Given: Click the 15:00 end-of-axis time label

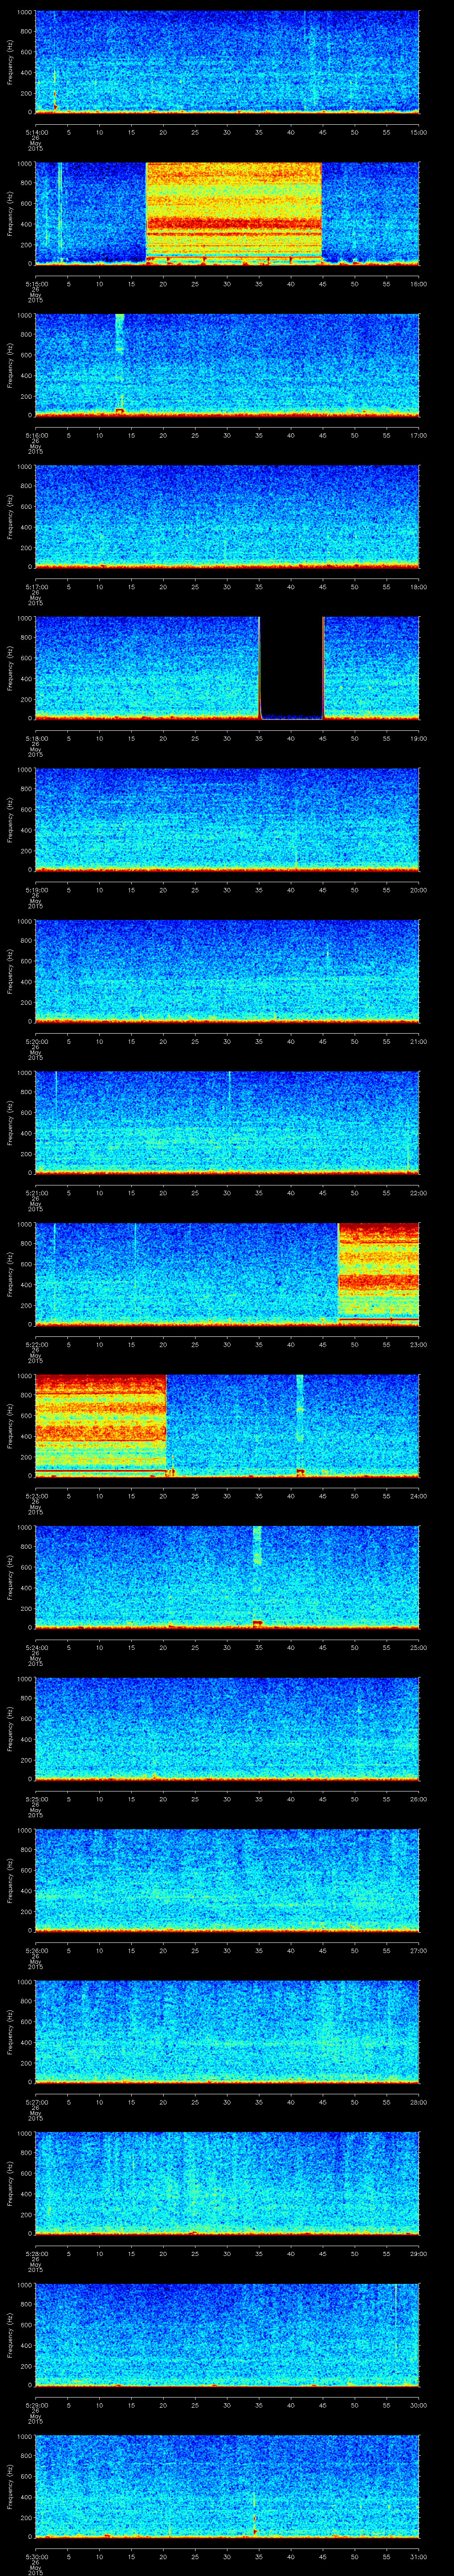Looking at the screenshot, I should pos(418,131).
